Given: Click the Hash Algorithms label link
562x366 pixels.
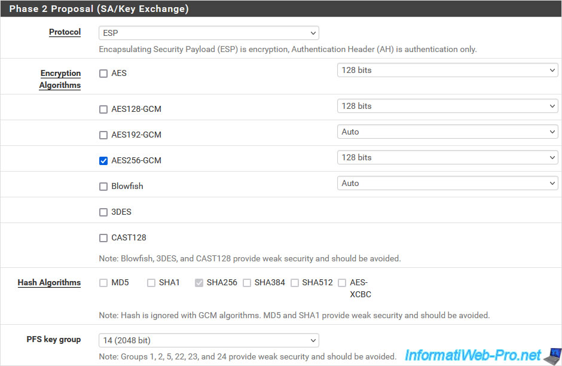Looking at the screenshot, I should tap(49, 282).
